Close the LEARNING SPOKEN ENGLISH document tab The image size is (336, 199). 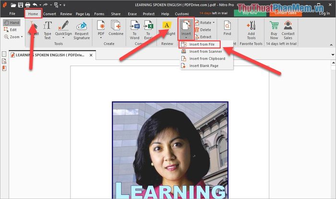[x=91, y=55]
